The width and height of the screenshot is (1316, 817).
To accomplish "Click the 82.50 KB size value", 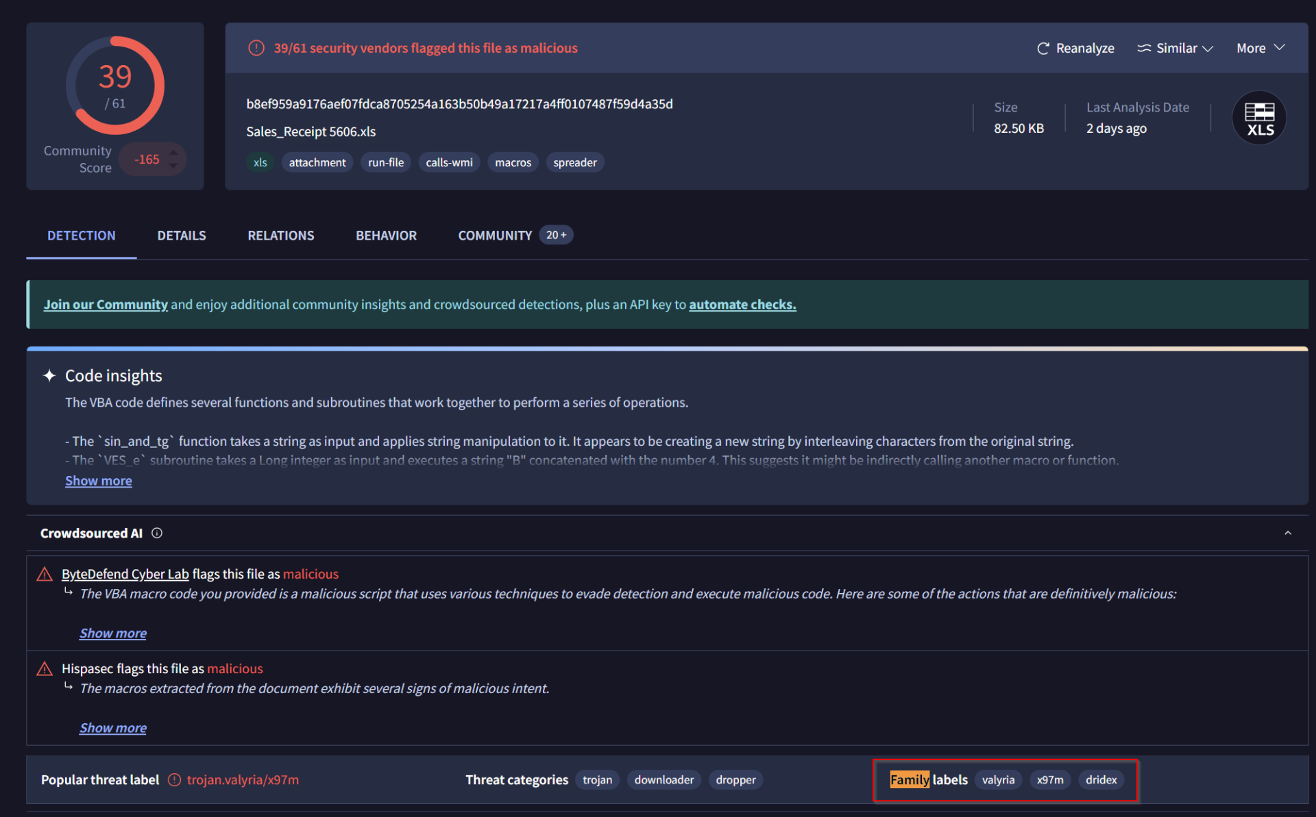I will [1019, 128].
